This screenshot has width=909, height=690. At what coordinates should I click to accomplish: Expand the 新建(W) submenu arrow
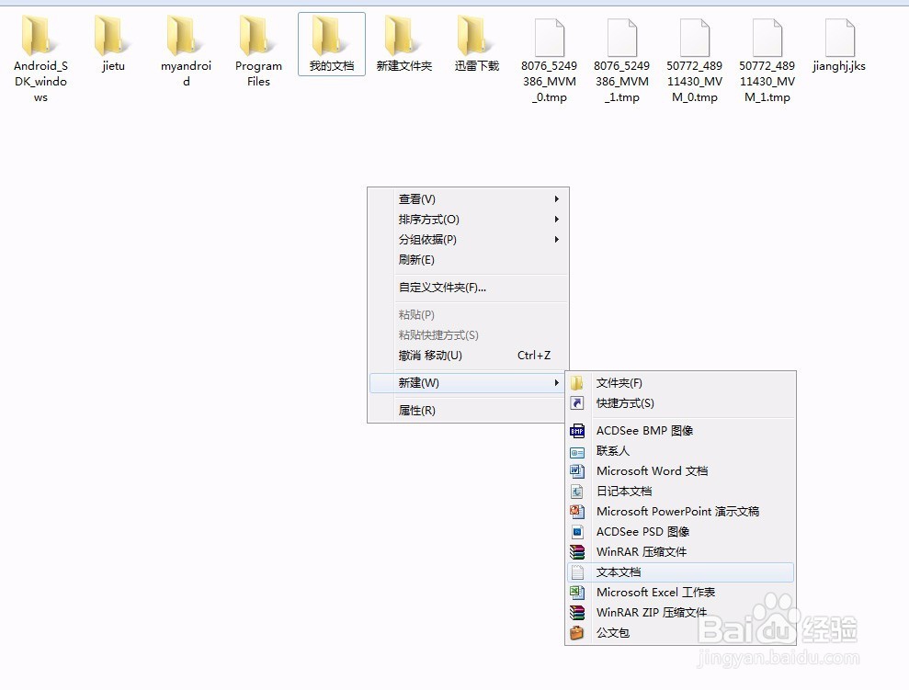click(557, 383)
